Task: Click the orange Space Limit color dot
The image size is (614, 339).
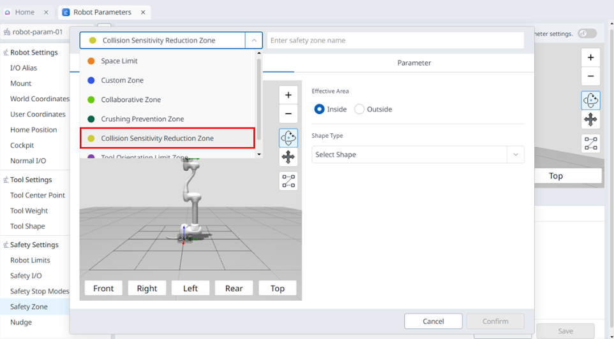Action: point(91,61)
